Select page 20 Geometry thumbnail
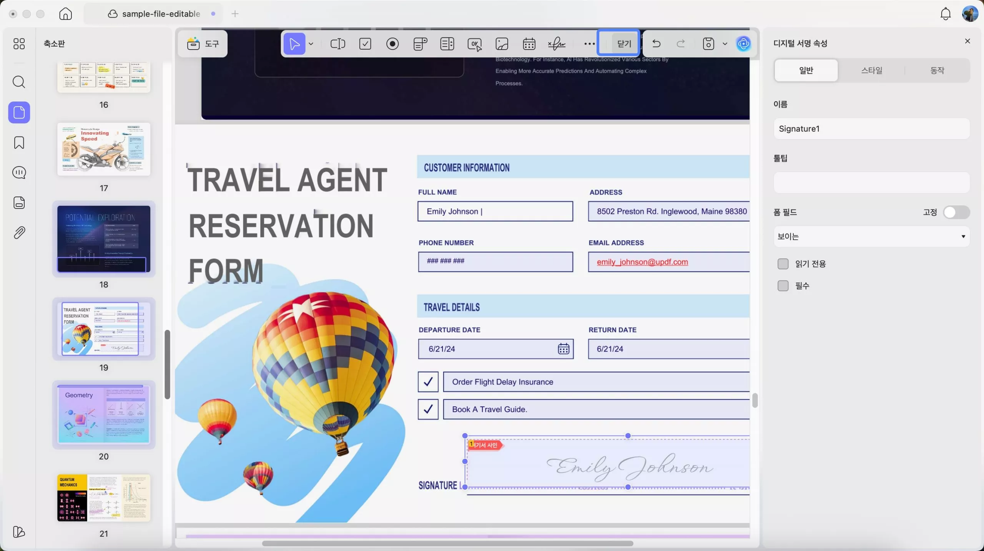The width and height of the screenshot is (984, 551). click(104, 414)
